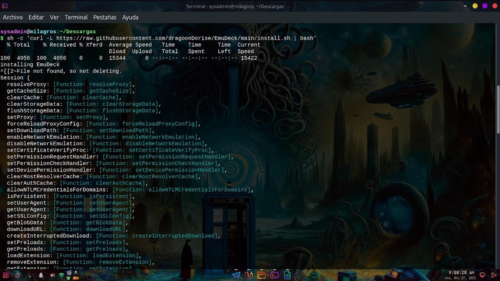Image resolution: width=500 pixels, height=281 pixels.
Task: Open the applications grid menu
Action: [x=6, y=275]
